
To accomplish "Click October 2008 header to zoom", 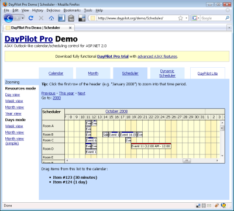I will click(116, 112).
